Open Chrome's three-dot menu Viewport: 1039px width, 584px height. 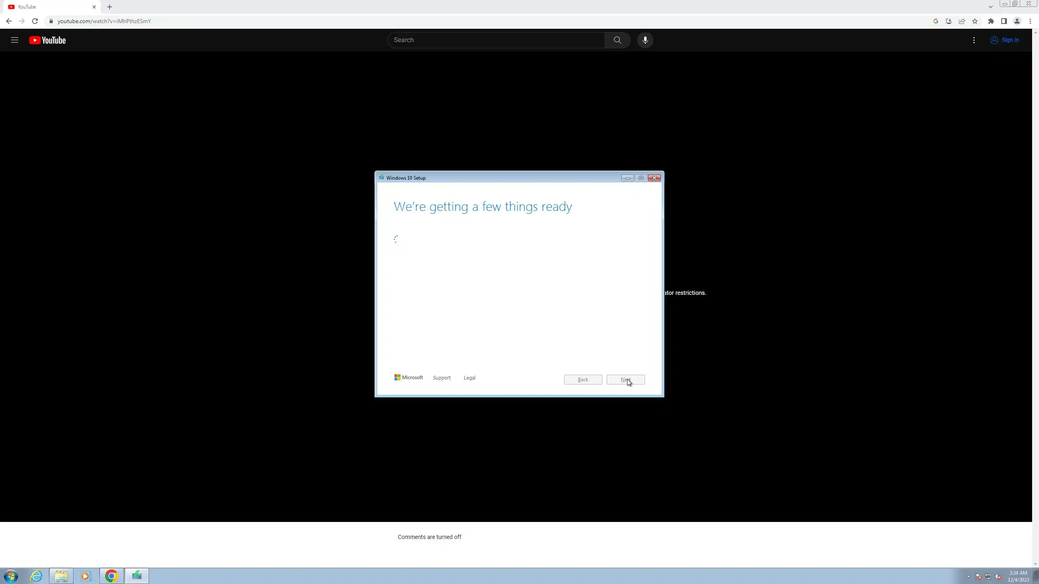tap(1030, 21)
